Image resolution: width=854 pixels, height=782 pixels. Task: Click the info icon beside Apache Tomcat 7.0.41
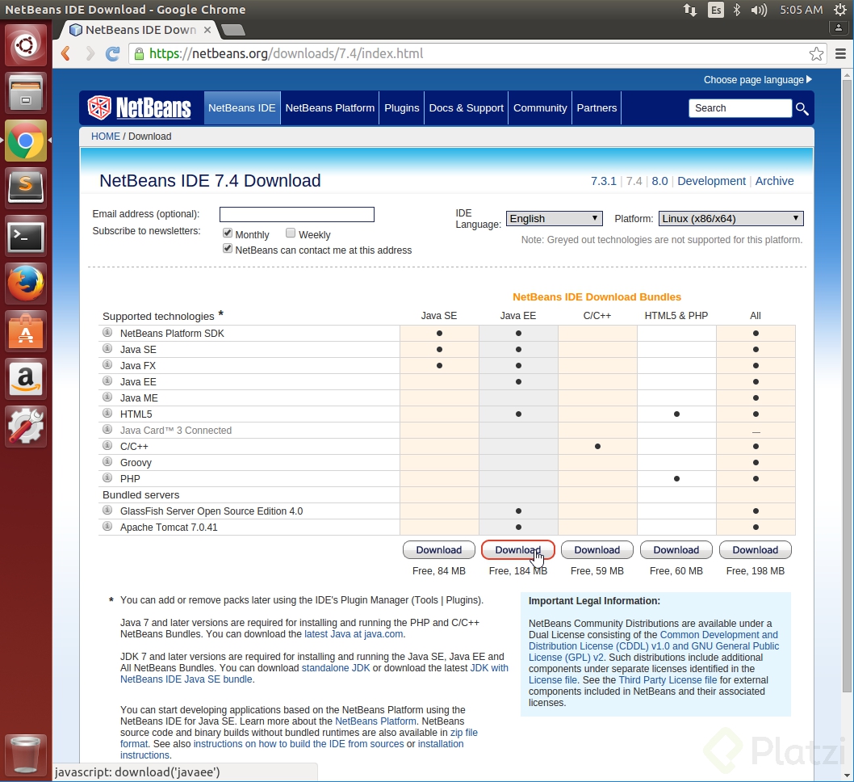point(107,527)
